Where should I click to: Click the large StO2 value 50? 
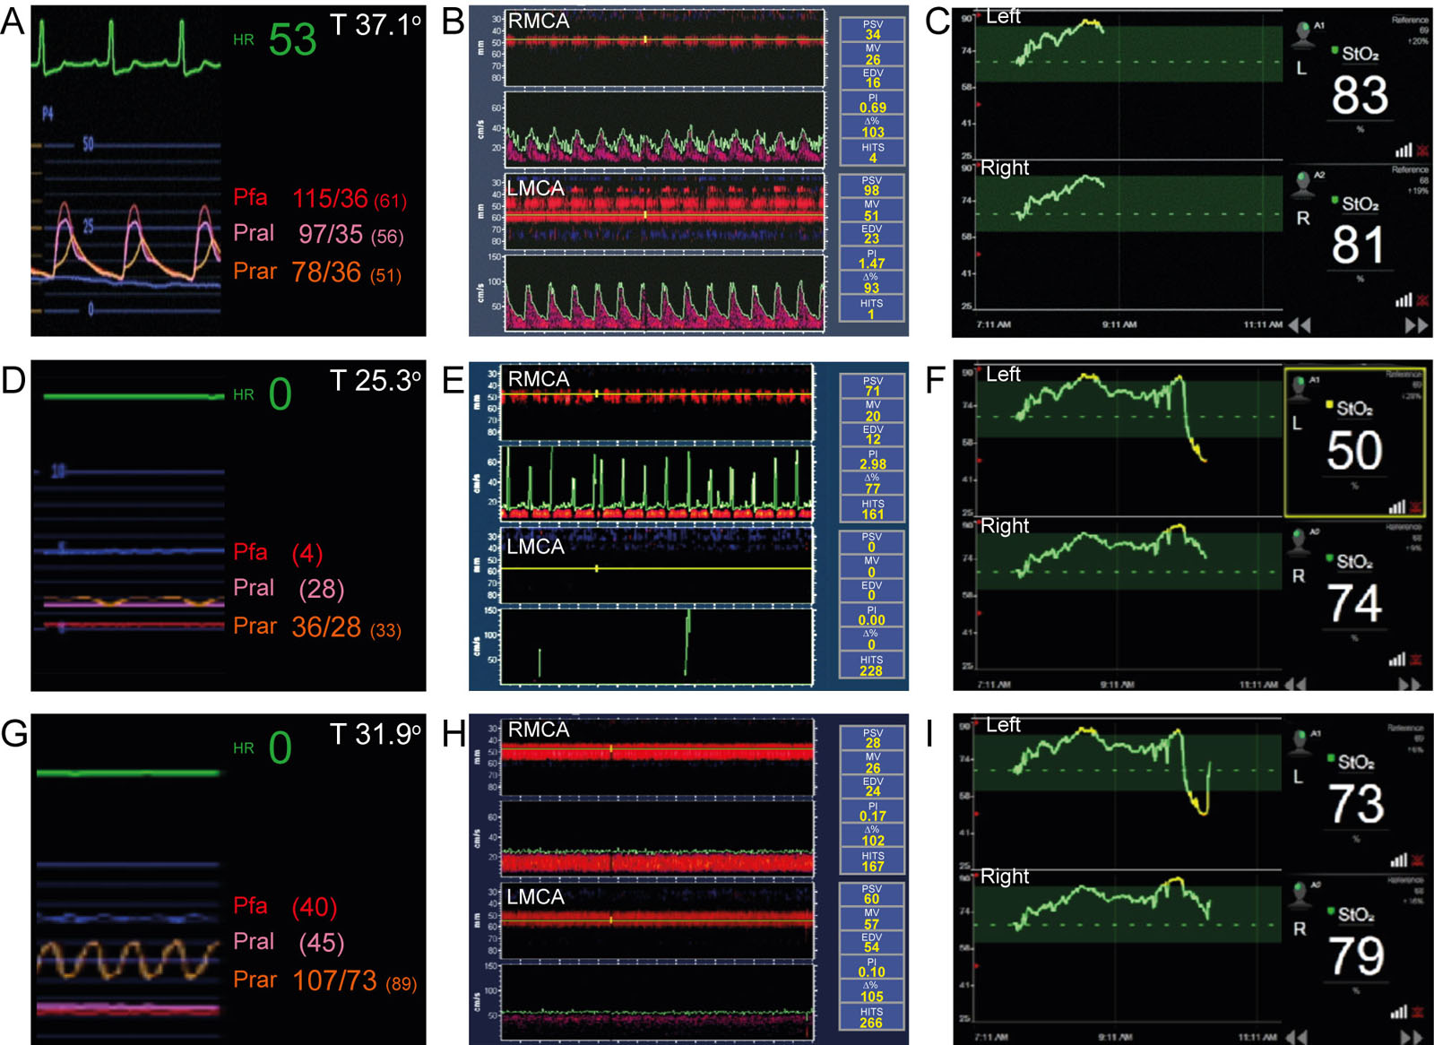1354,451
